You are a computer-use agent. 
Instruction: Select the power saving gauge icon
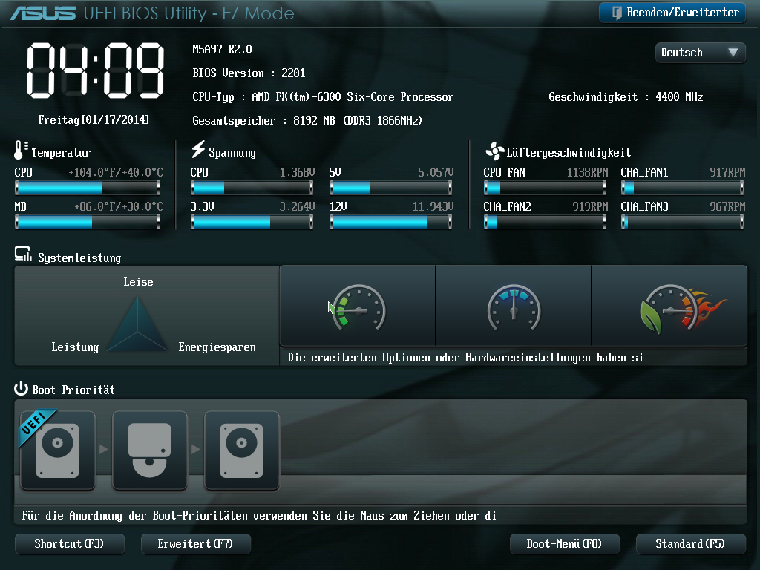(x=358, y=306)
